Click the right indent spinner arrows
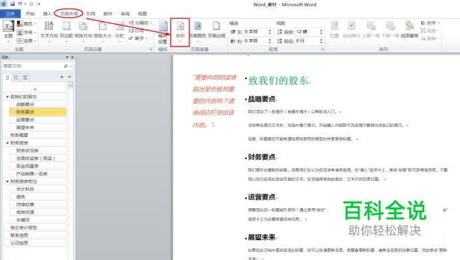This screenshot has width=460, height=260. 270,41
